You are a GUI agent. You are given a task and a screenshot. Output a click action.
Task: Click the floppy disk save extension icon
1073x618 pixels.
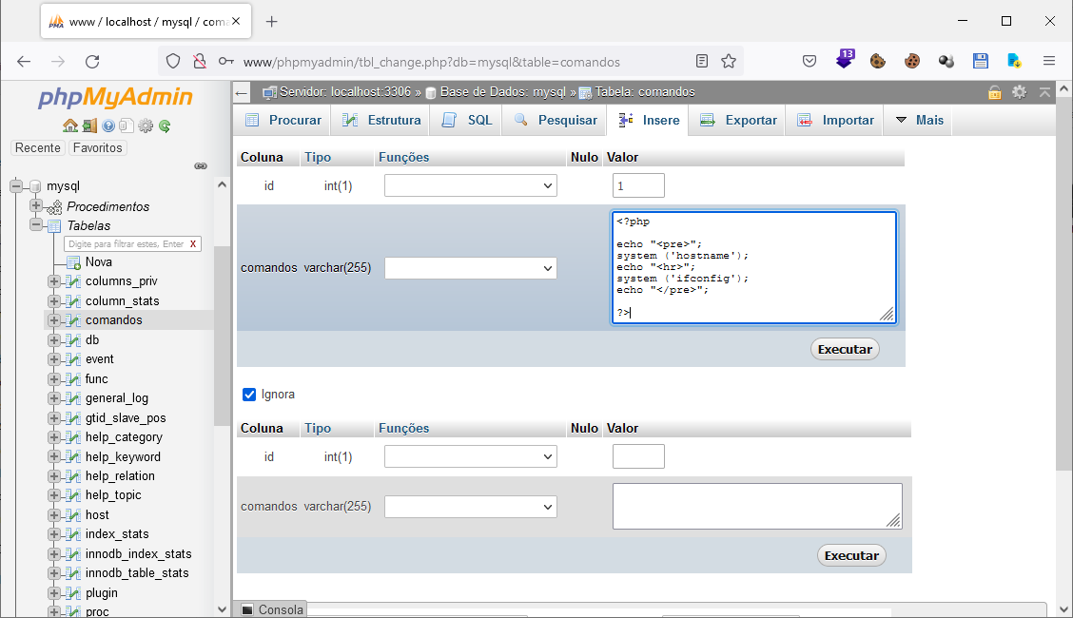tap(980, 61)
